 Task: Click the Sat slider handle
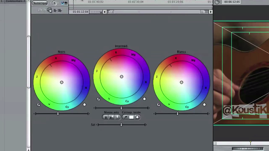click(121, 125)
